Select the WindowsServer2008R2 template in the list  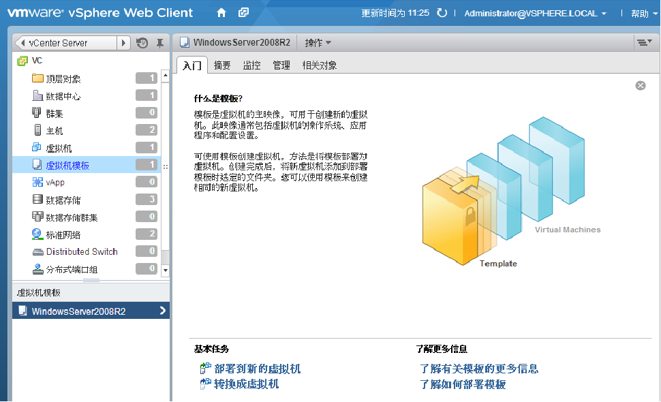[x=91, y=311]
